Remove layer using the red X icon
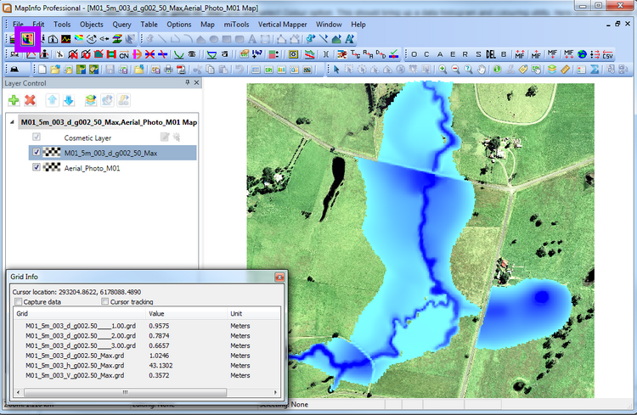637x415 pixels. pyautogui.click(x=31, y=100)
